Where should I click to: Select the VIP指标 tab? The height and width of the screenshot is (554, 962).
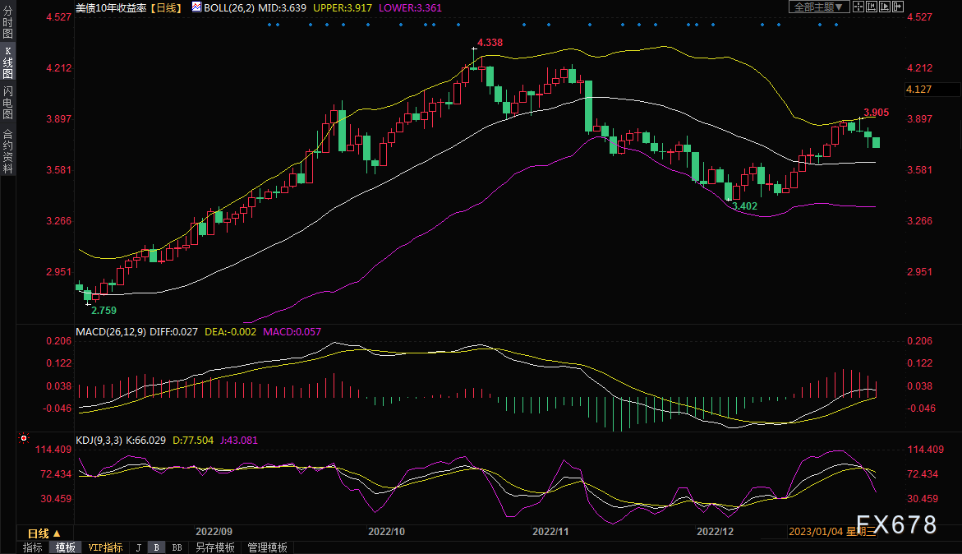105,547
